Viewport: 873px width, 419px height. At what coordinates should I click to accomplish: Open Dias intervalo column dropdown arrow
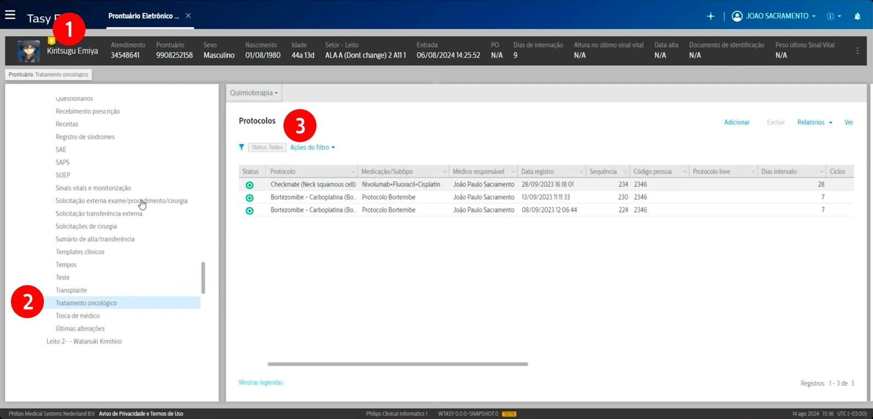[x=821, y=172]
